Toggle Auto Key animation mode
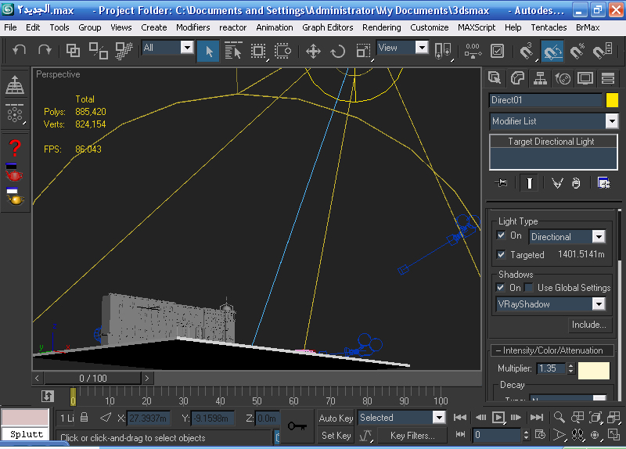 point(336,418)
